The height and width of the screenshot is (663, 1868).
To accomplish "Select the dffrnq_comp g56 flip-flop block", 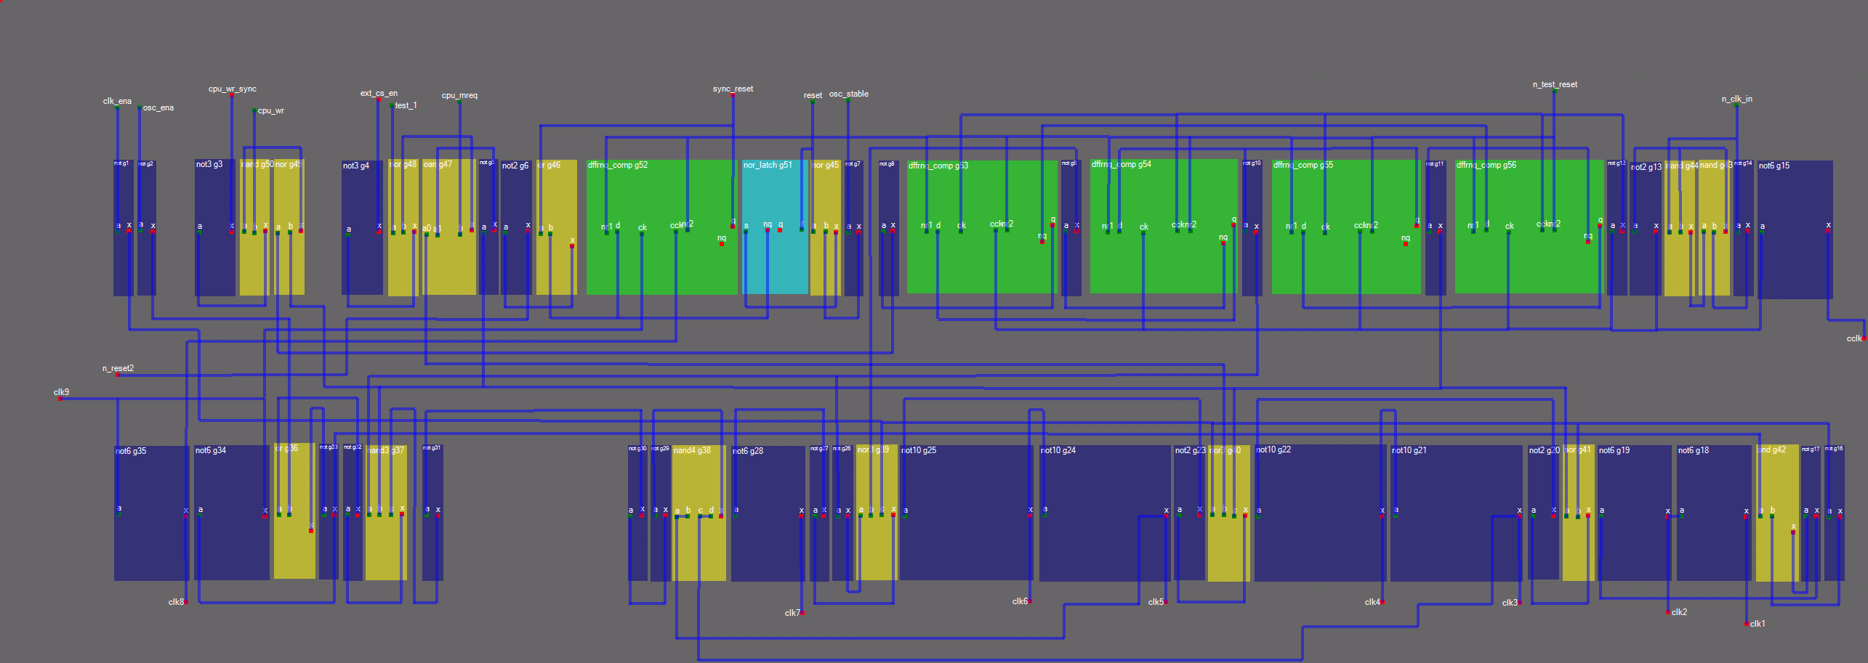I will [x=1529, y=227].
